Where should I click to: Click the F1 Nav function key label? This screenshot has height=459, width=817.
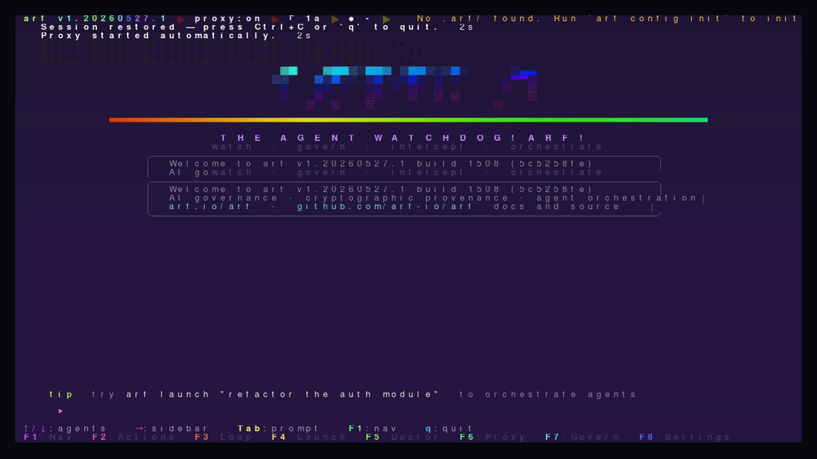point(49,437)
